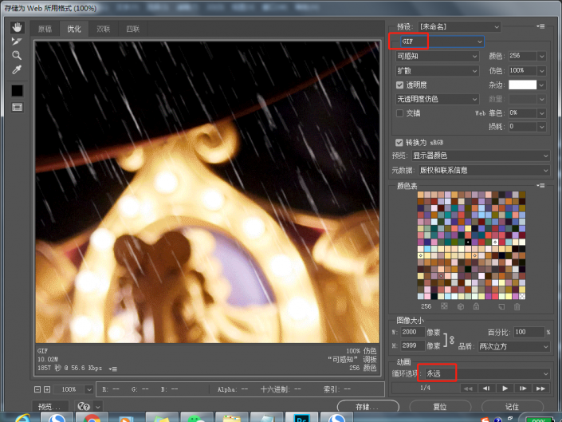
Task: Select the Zoom tool
Action: coord(17,56)
